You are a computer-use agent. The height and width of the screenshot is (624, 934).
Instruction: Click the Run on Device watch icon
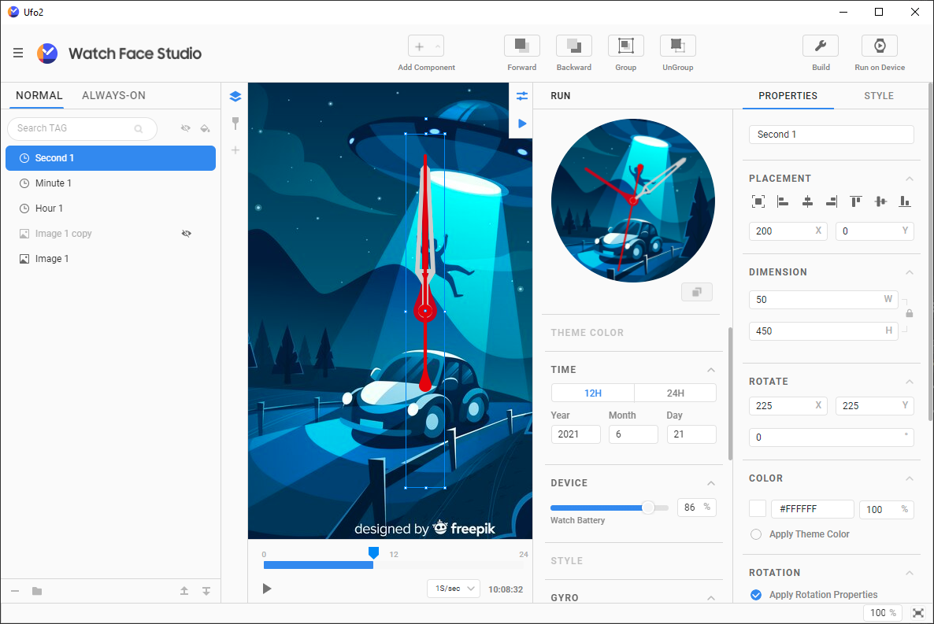coord(879,46)
